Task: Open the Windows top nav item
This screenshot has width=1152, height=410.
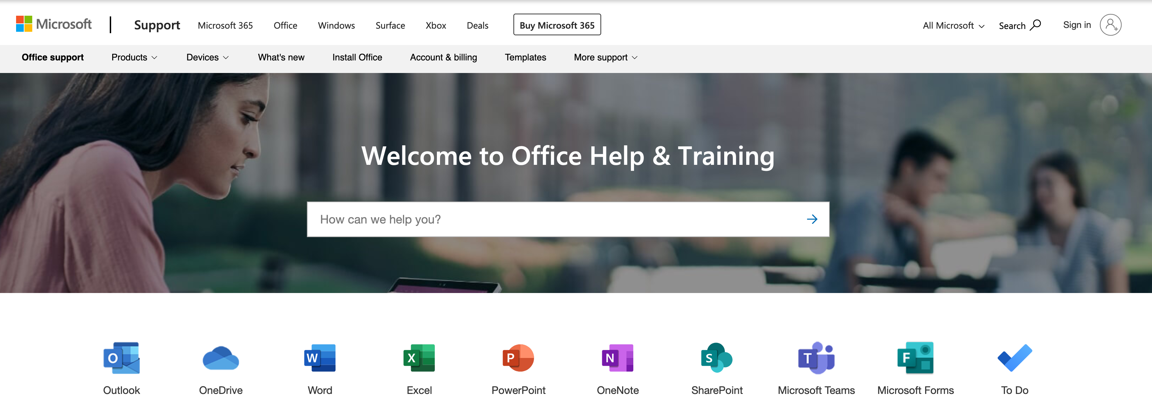Action: 336,25
